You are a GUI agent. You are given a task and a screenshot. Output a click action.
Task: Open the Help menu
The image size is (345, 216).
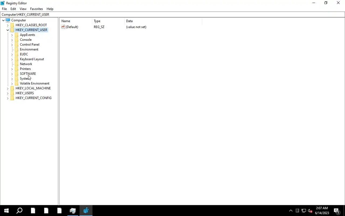50,9
